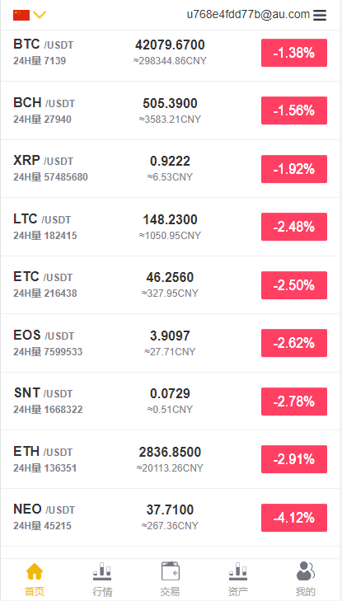Open the EOS/USDT row
This screenshot has height=601, width=342.
(171, 343)
